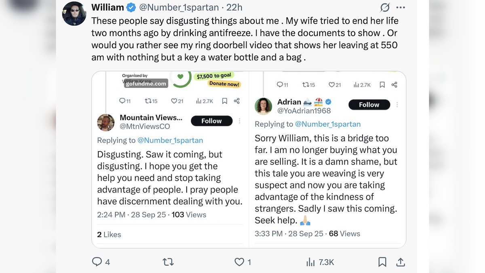Open more options for Adrian's reply

tap(397, 105)
